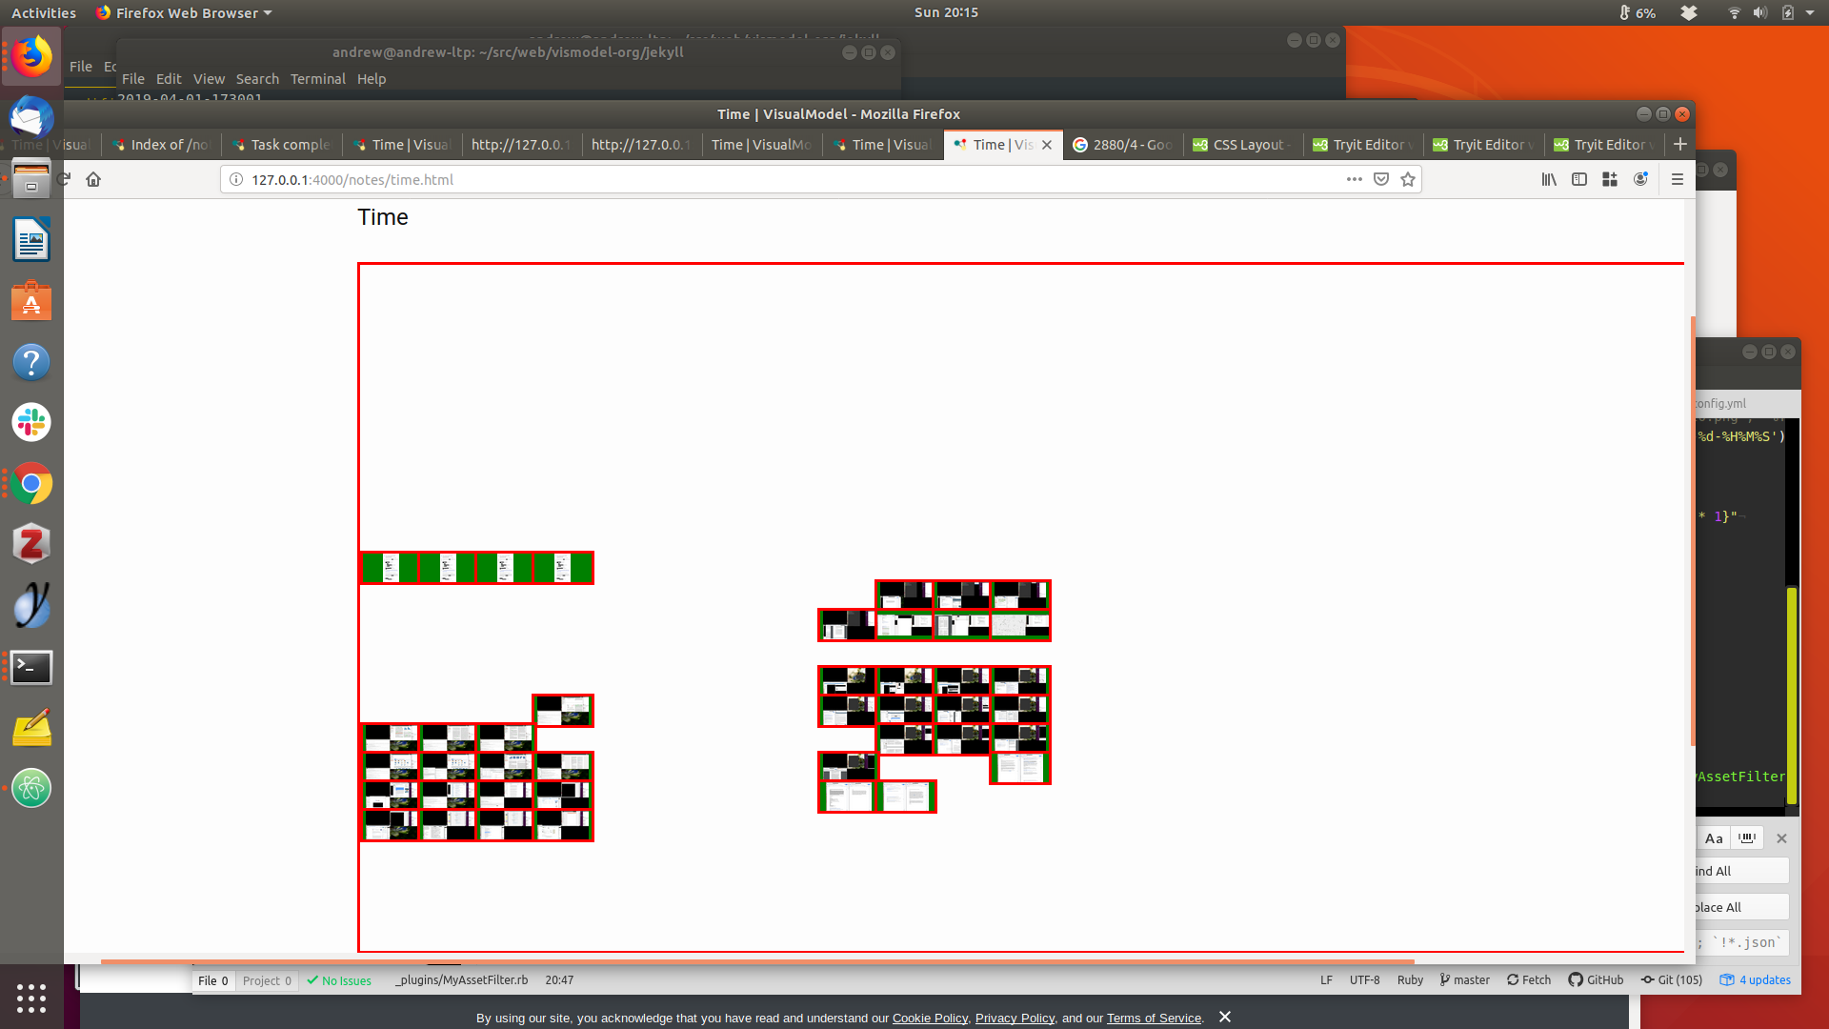Click the green thumbnail row's first image
This screenshot has height=1029, width=1829.
390,568
